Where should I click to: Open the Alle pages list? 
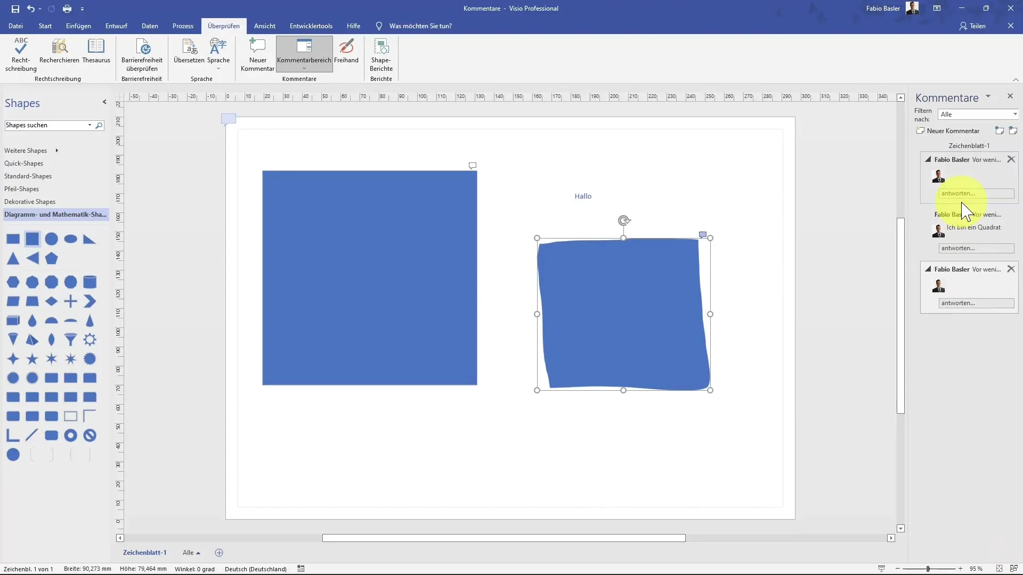click(191, 553)
